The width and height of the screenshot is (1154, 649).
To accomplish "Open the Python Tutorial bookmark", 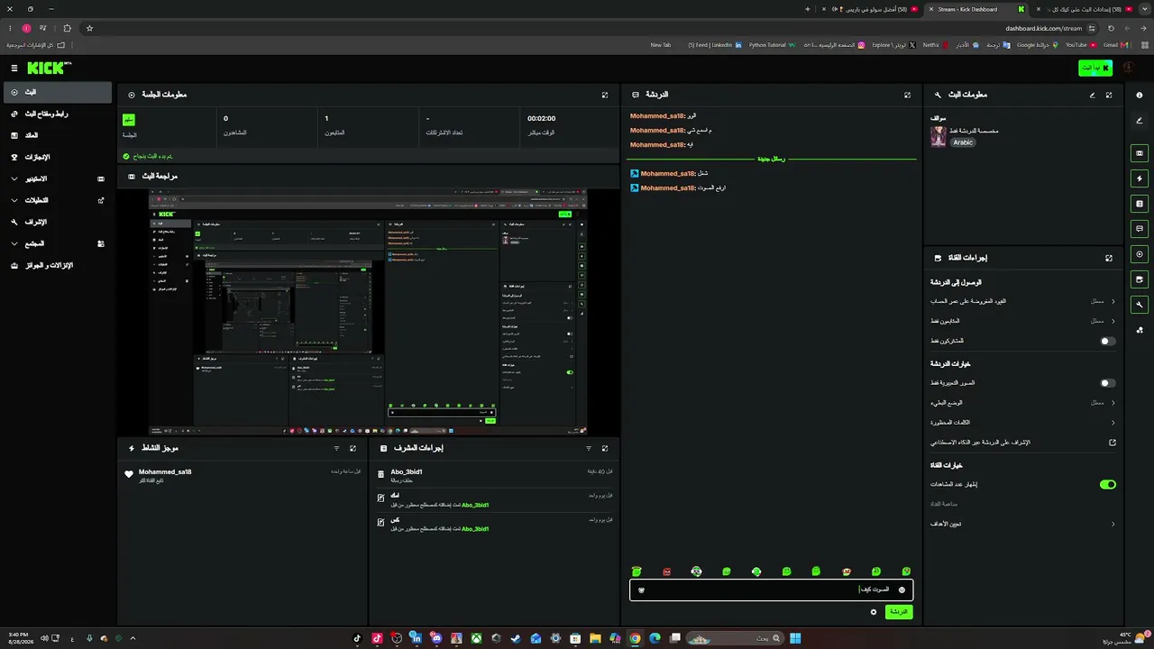I will point(773,44).
